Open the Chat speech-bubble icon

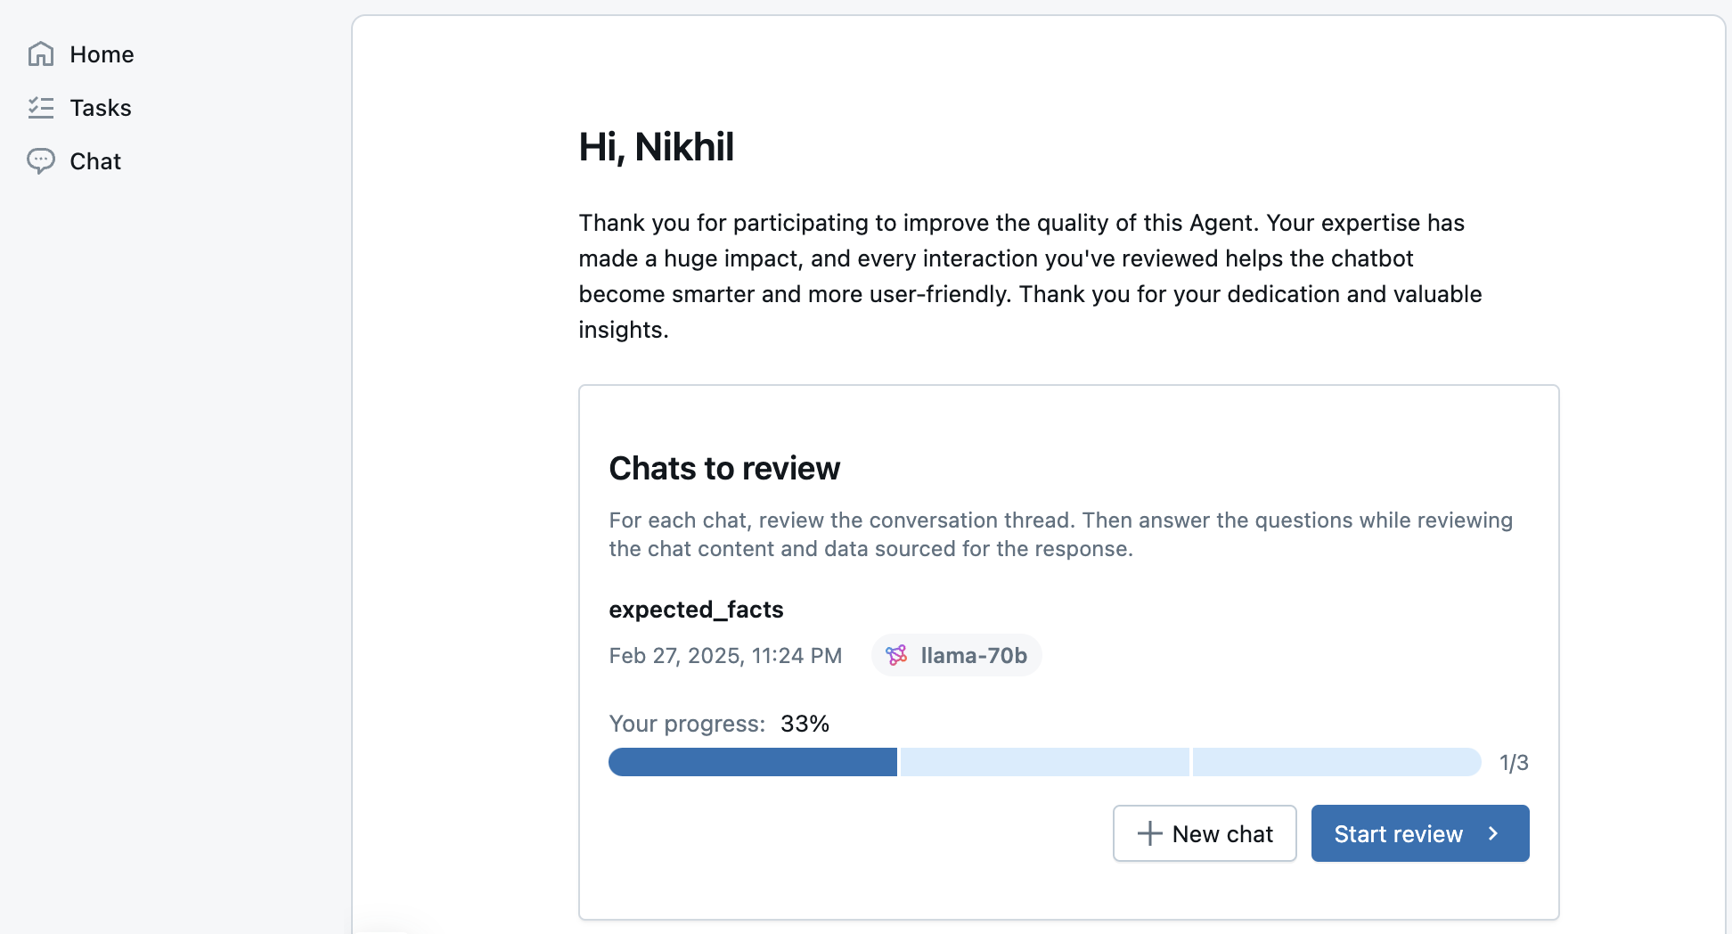coord(41,160)
